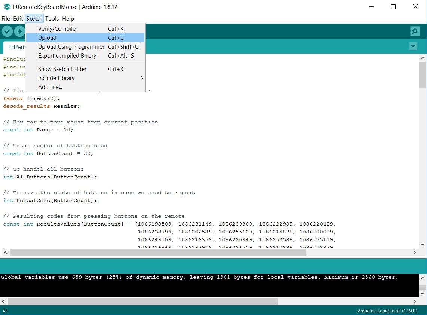Image resolution: width=427 pixels, height=315 pixels.
Task: Click the Upload arrow toolbar icon
Action: 19,31
